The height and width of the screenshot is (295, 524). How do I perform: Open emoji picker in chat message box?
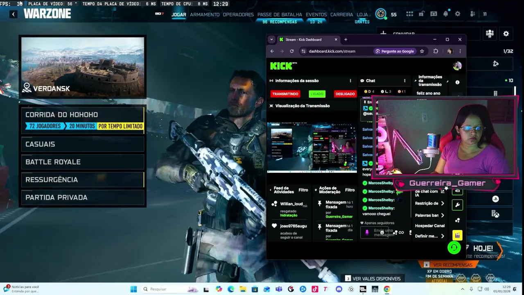click(382, 232)
